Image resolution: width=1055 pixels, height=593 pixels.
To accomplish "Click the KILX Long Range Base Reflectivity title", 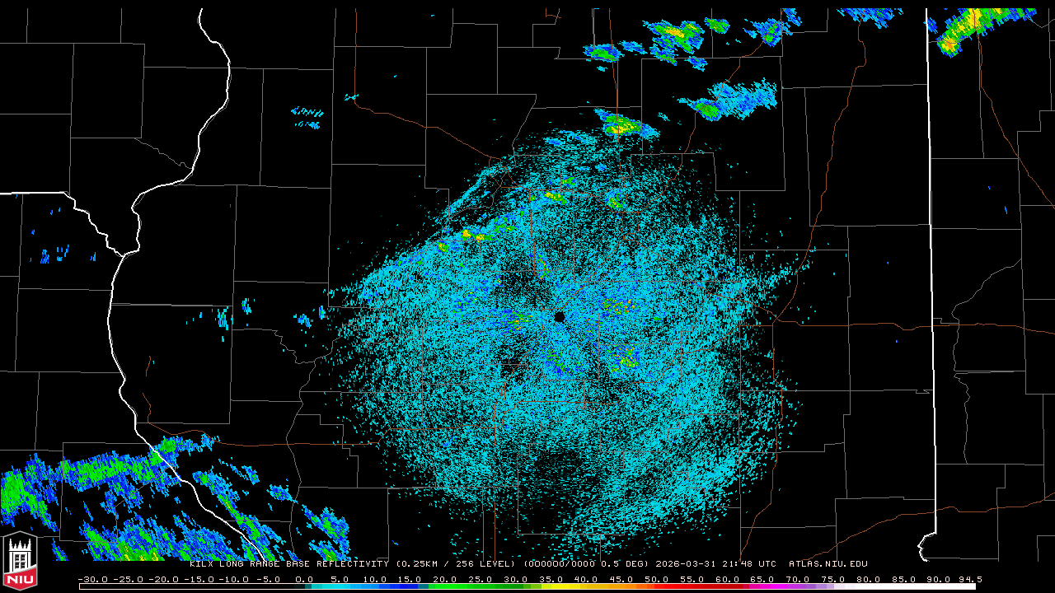I will pos(289,564).
